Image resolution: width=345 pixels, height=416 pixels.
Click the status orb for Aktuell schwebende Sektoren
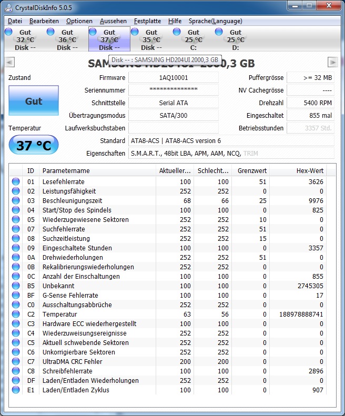click(x=16, y=342)
